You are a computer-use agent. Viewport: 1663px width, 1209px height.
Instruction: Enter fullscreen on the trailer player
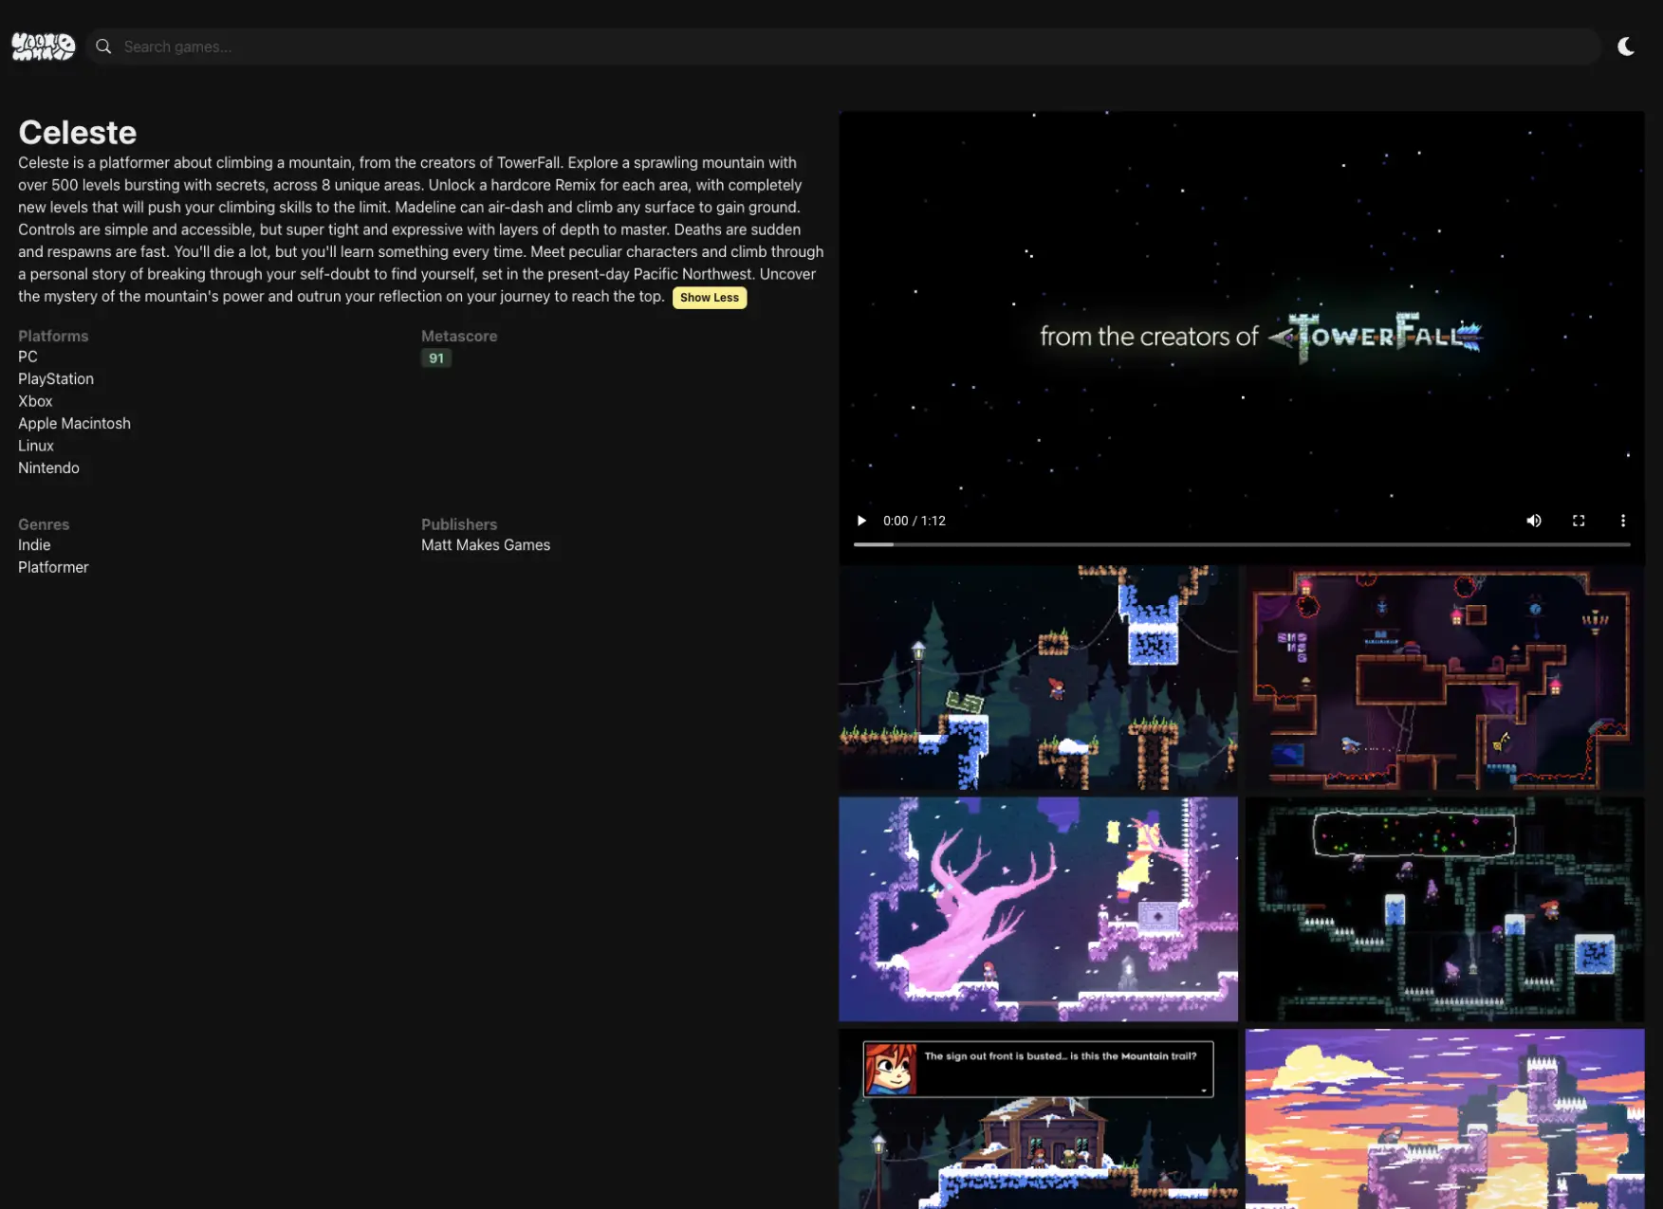(x=1579, y=521)
